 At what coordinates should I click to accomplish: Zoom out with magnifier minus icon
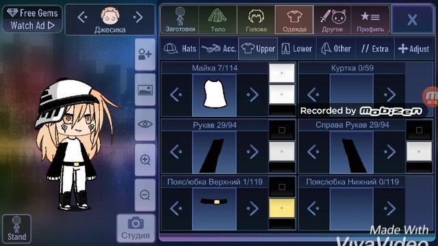pyautogui.click(x=145, y=195)
